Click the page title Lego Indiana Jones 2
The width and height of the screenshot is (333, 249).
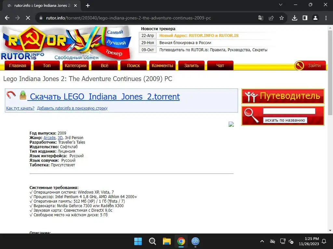[x=88, y=79]
